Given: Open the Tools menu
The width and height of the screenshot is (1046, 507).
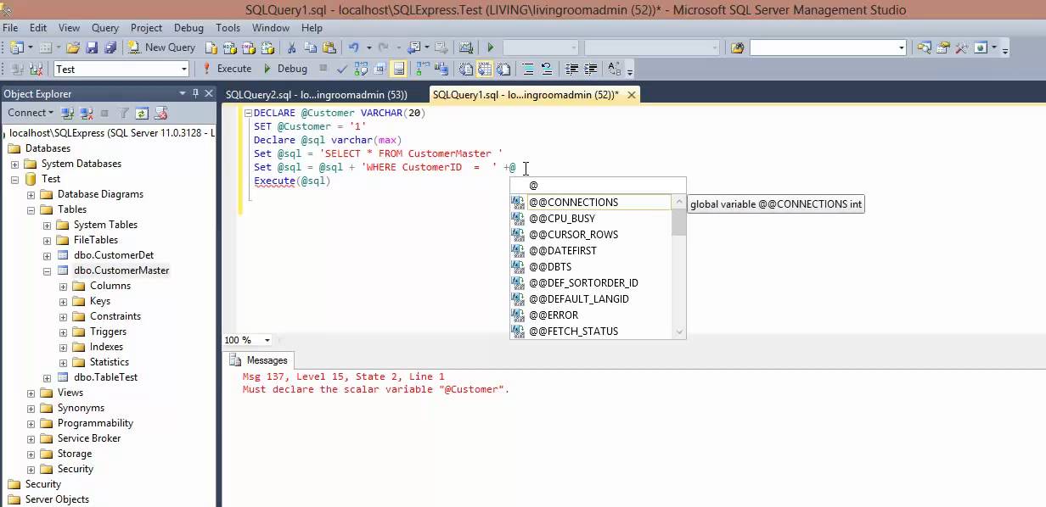Looking at the screenshot, I should (x=228, y=28).
